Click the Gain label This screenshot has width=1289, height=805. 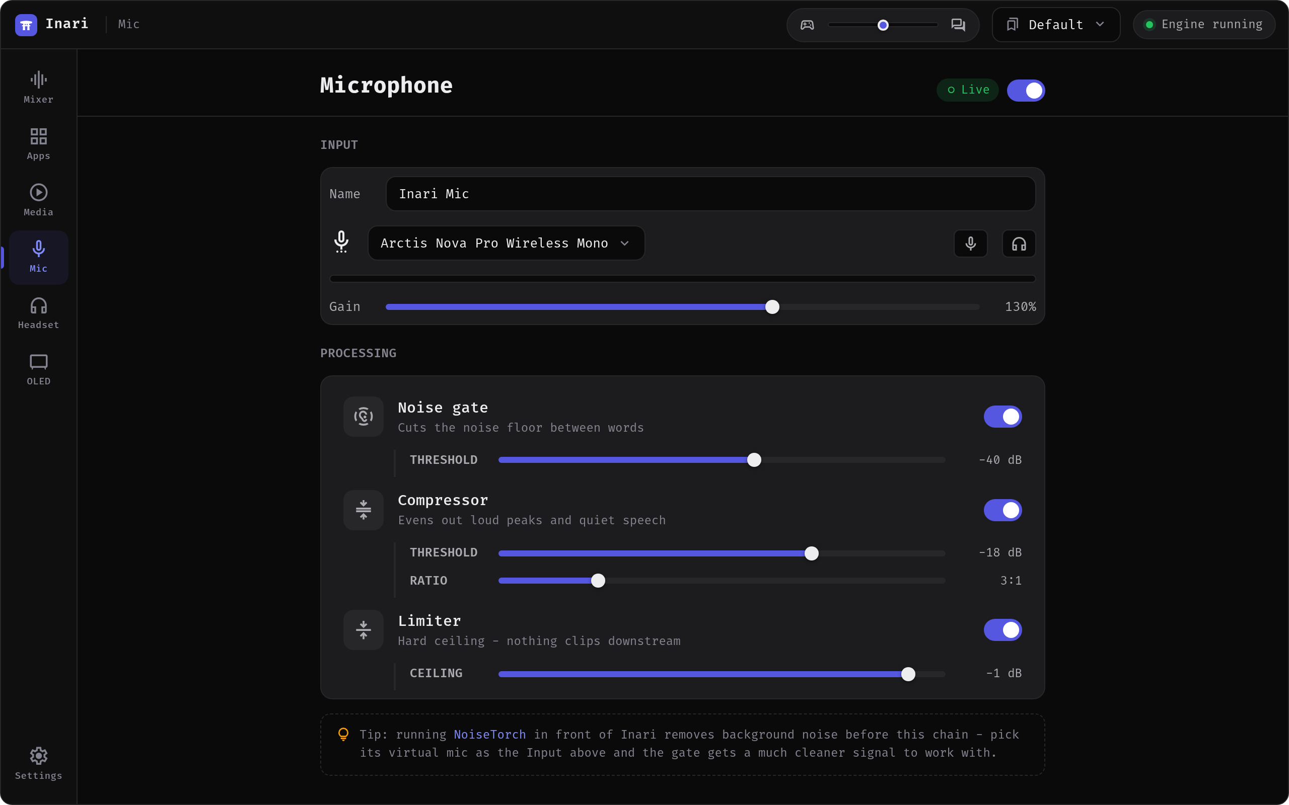pyautogui.click(x=344, y=307)
